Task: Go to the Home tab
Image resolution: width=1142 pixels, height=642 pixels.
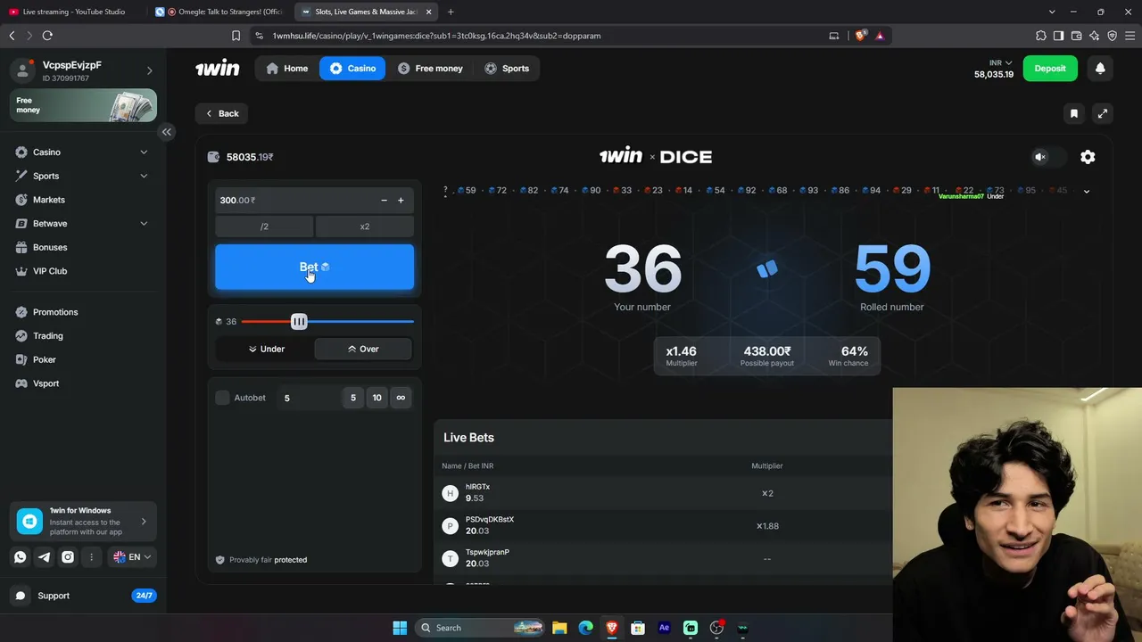Action: pos(287,69)
